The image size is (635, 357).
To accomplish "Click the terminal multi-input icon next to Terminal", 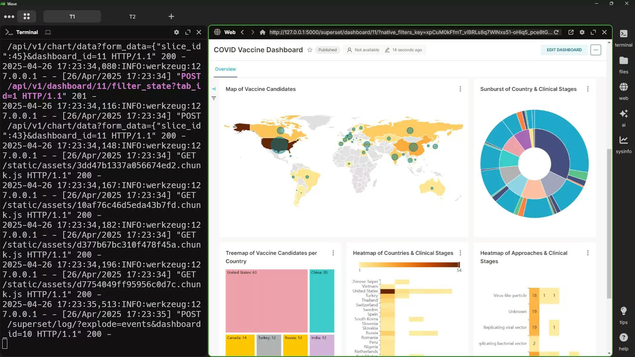I will point(48,32).
